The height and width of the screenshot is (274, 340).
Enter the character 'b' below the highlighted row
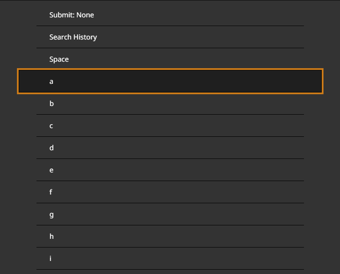[169, 104]
